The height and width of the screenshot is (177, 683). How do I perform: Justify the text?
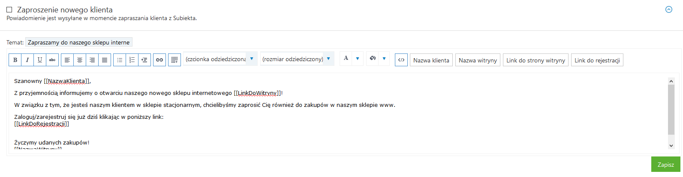pyautogui.click(x=105, y=60)
